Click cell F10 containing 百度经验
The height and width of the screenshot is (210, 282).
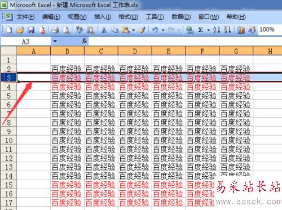202,140
